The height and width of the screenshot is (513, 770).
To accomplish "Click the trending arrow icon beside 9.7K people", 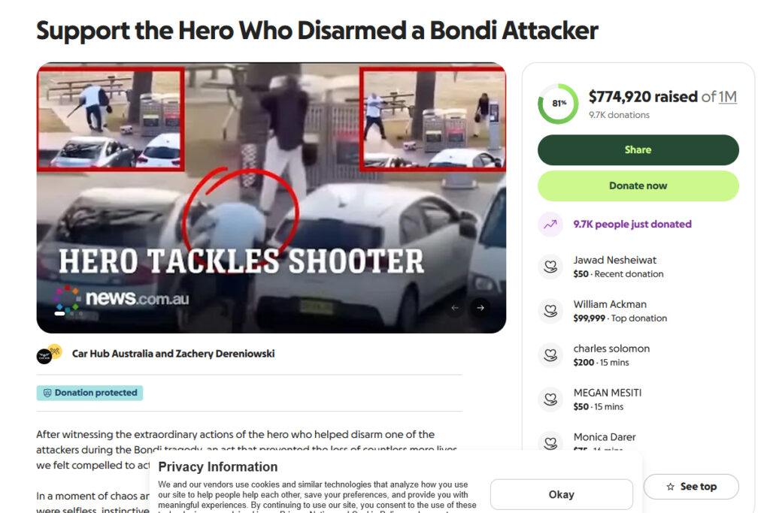I will coord(550,224).
